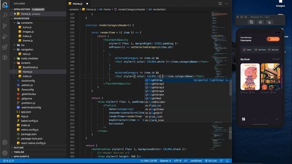Click the errors and warnings status indicator
Image resolution: width=292 pixels, height=164 pixels.
coord(8,161)
